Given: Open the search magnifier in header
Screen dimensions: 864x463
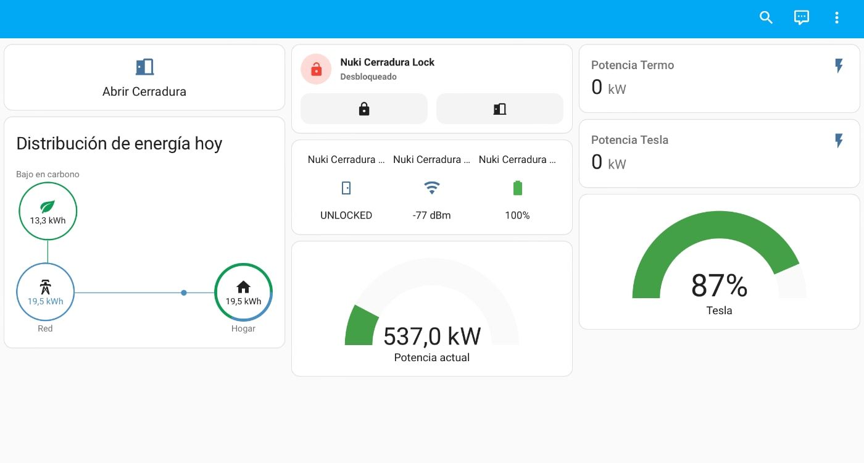Looking at the screenshot, I should click(766, 17).
